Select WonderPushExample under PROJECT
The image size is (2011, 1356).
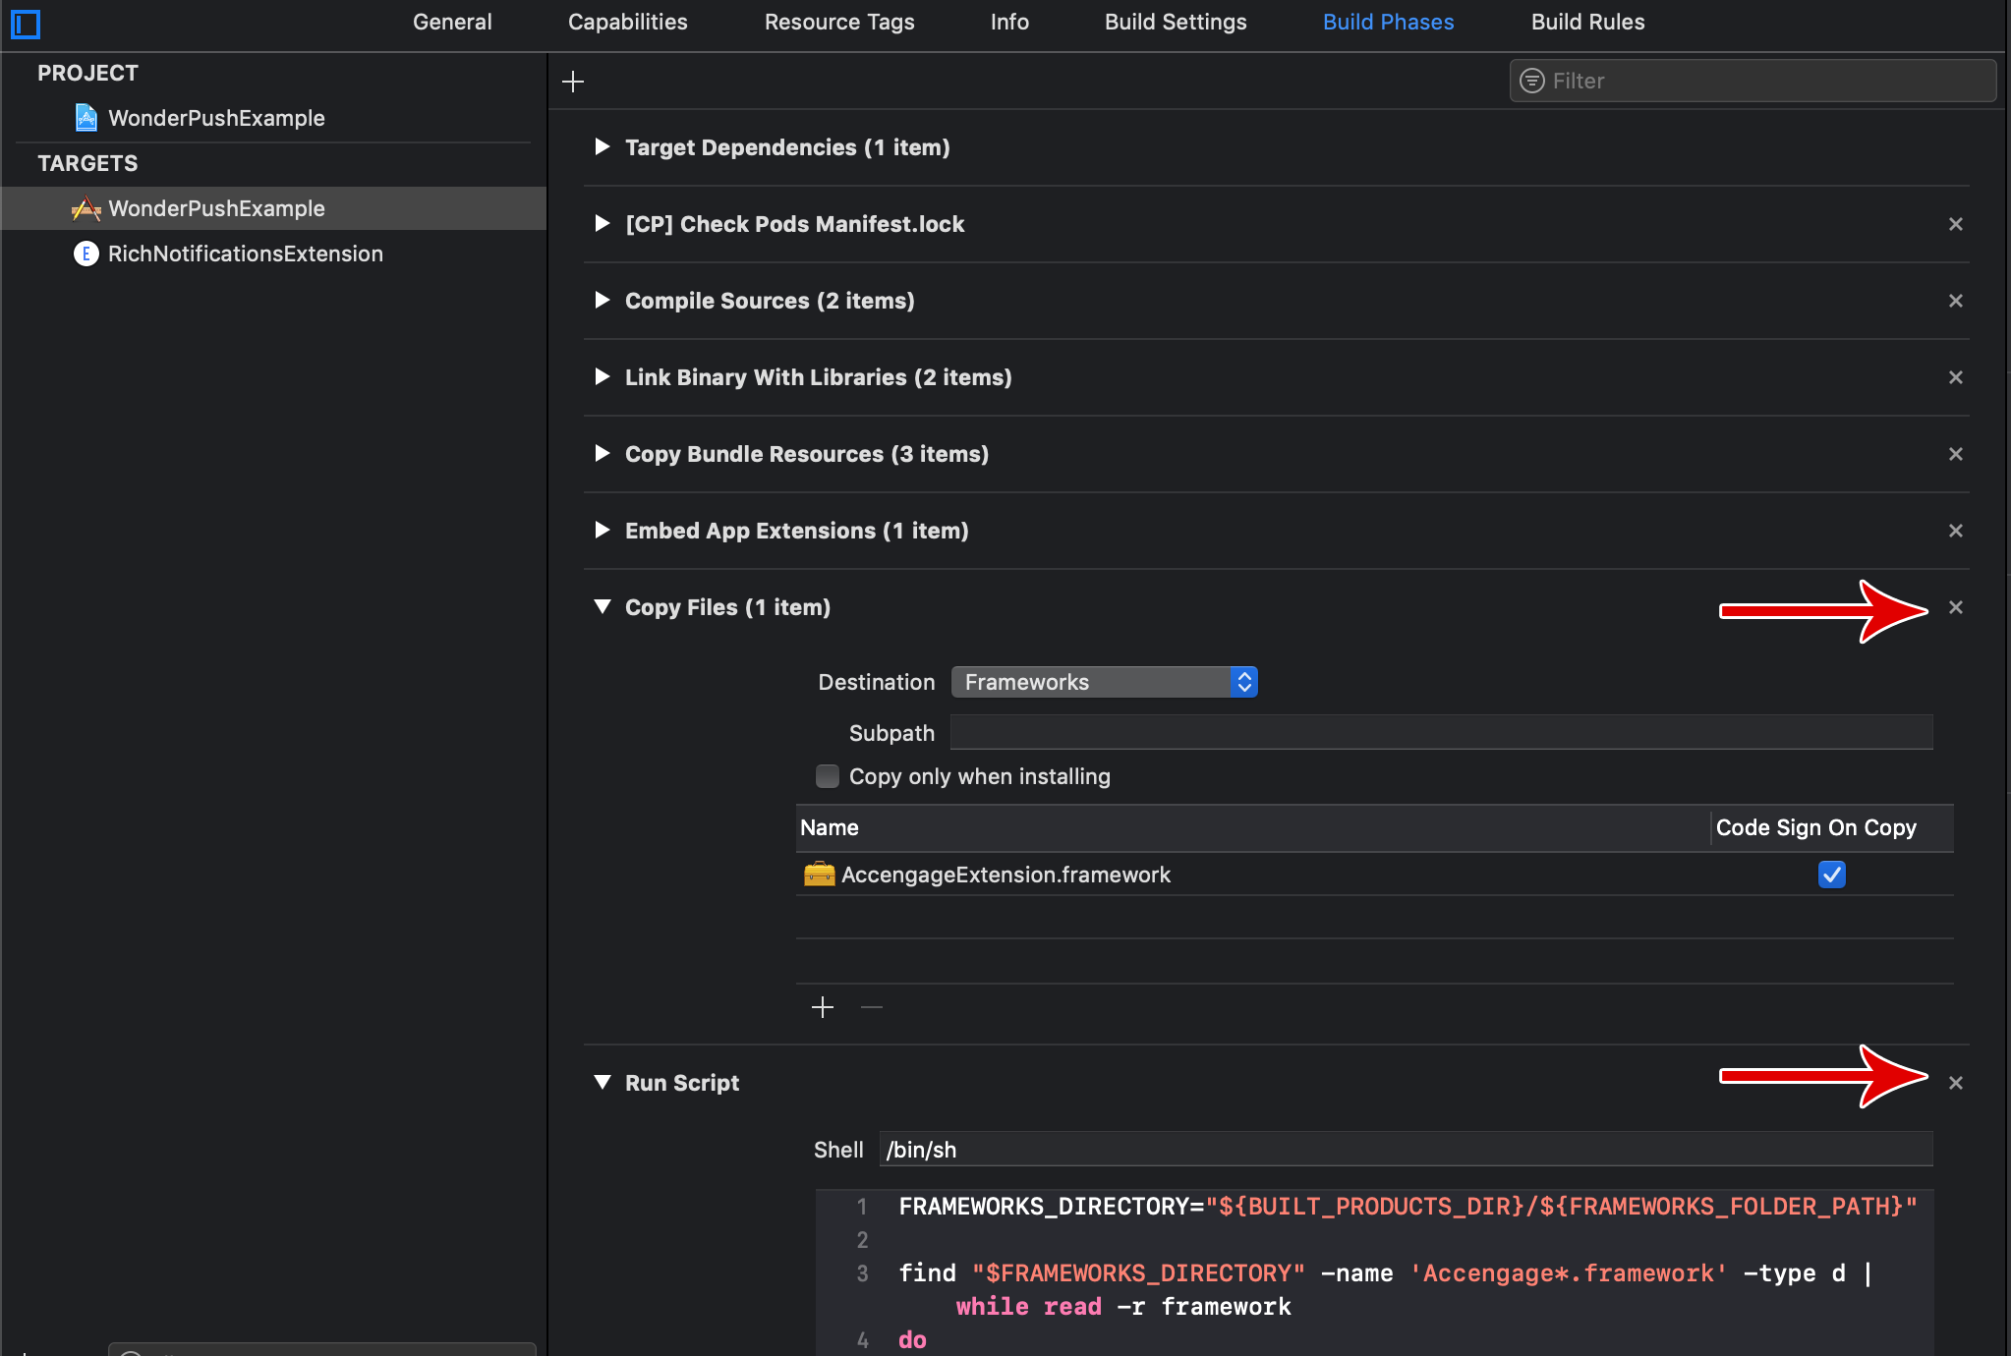pos(216,118)
